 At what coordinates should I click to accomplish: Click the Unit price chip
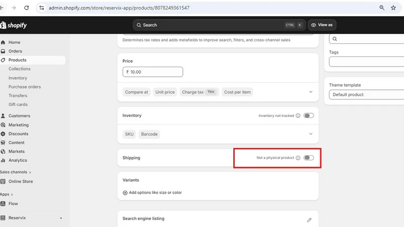(x=165, y=92)
